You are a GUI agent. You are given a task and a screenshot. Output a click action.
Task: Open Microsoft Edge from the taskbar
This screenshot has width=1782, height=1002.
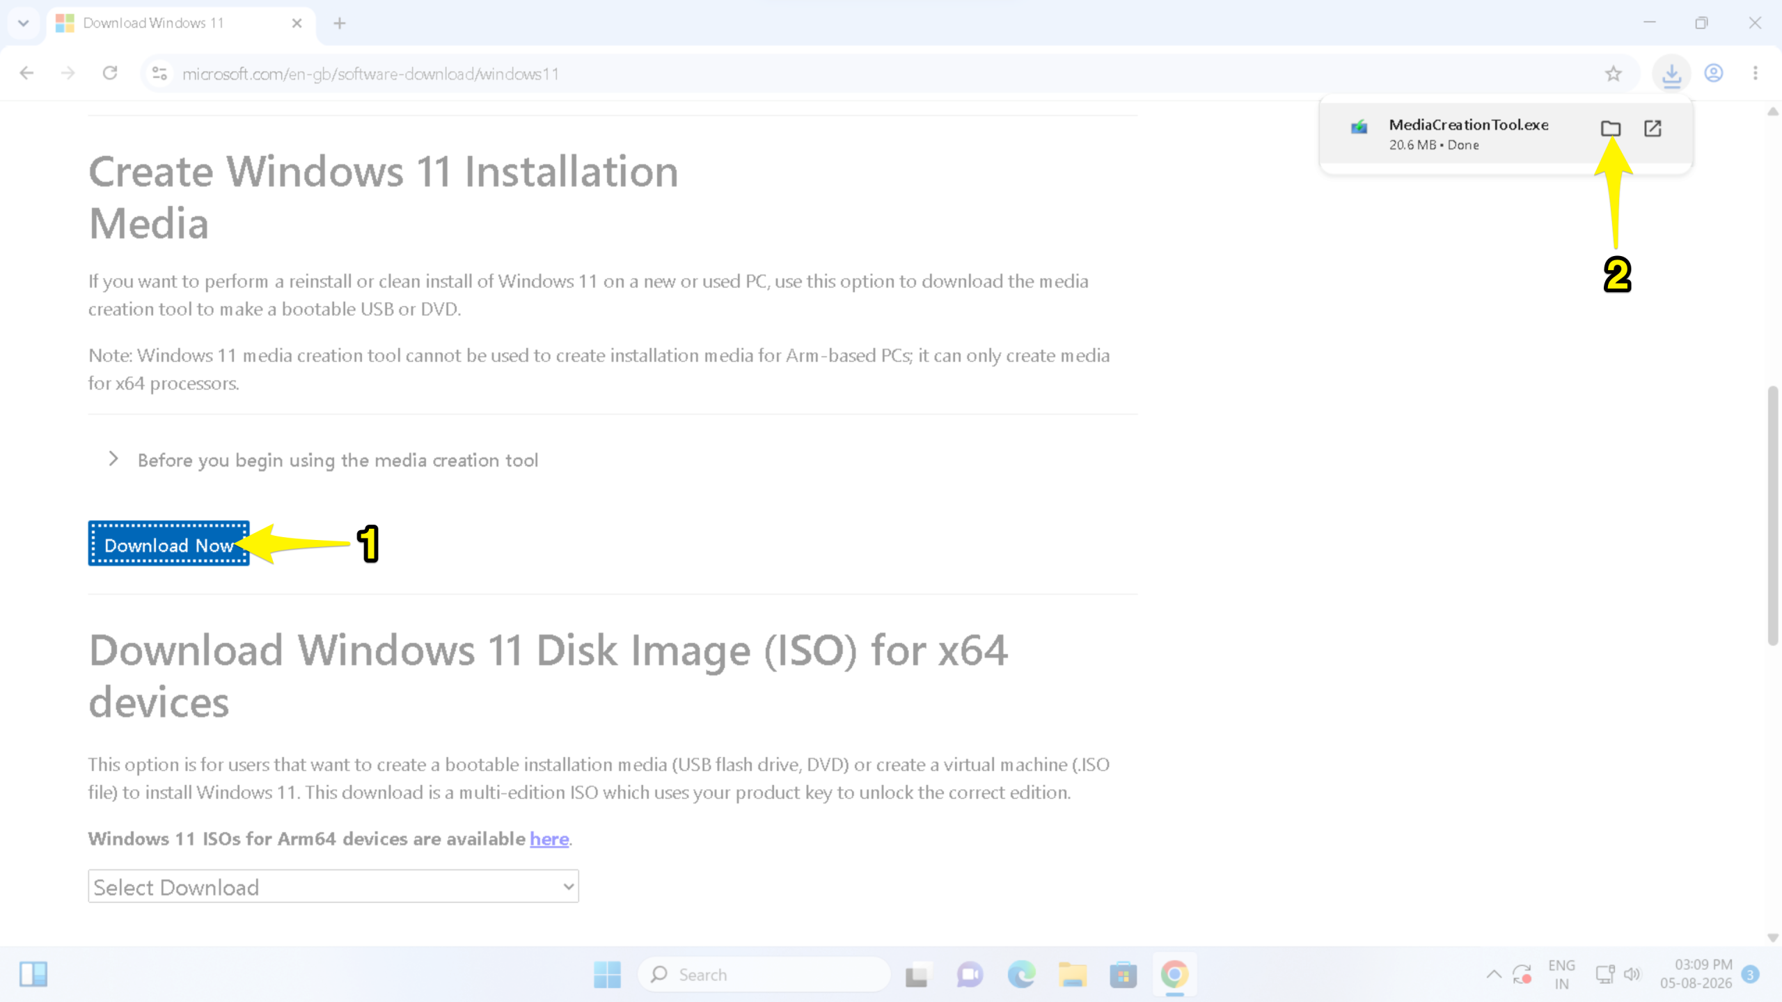click(1021, 974)
